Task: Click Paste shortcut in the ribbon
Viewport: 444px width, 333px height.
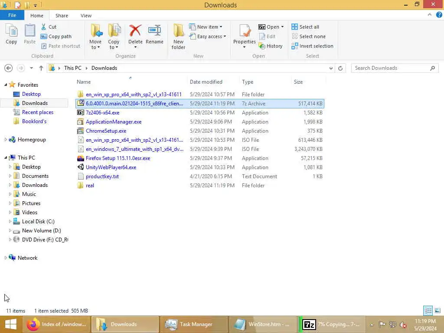Action: [x=61, y=46]
